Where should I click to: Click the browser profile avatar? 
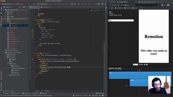pos(168,5)
